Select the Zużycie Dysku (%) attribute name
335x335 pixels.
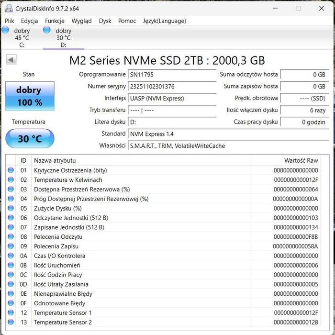[x=58, y=209]
